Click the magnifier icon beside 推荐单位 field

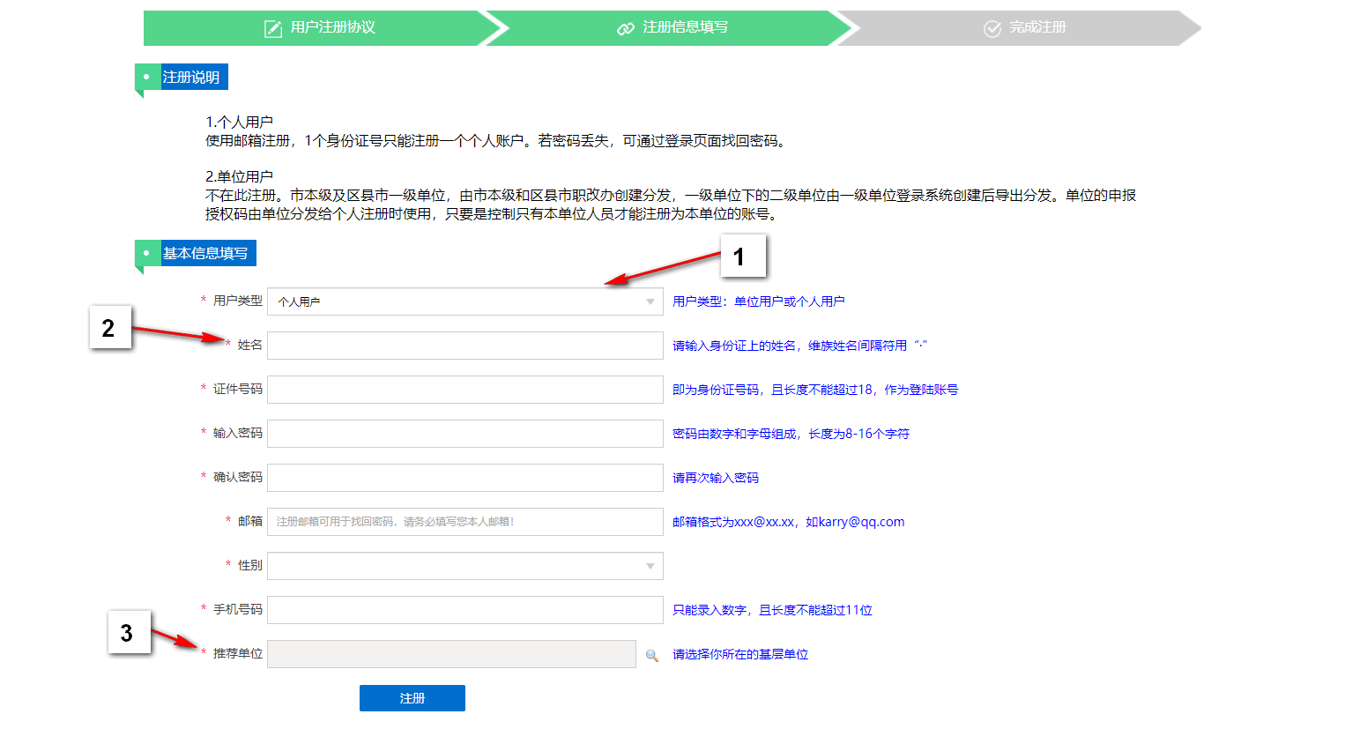[652, 655]
